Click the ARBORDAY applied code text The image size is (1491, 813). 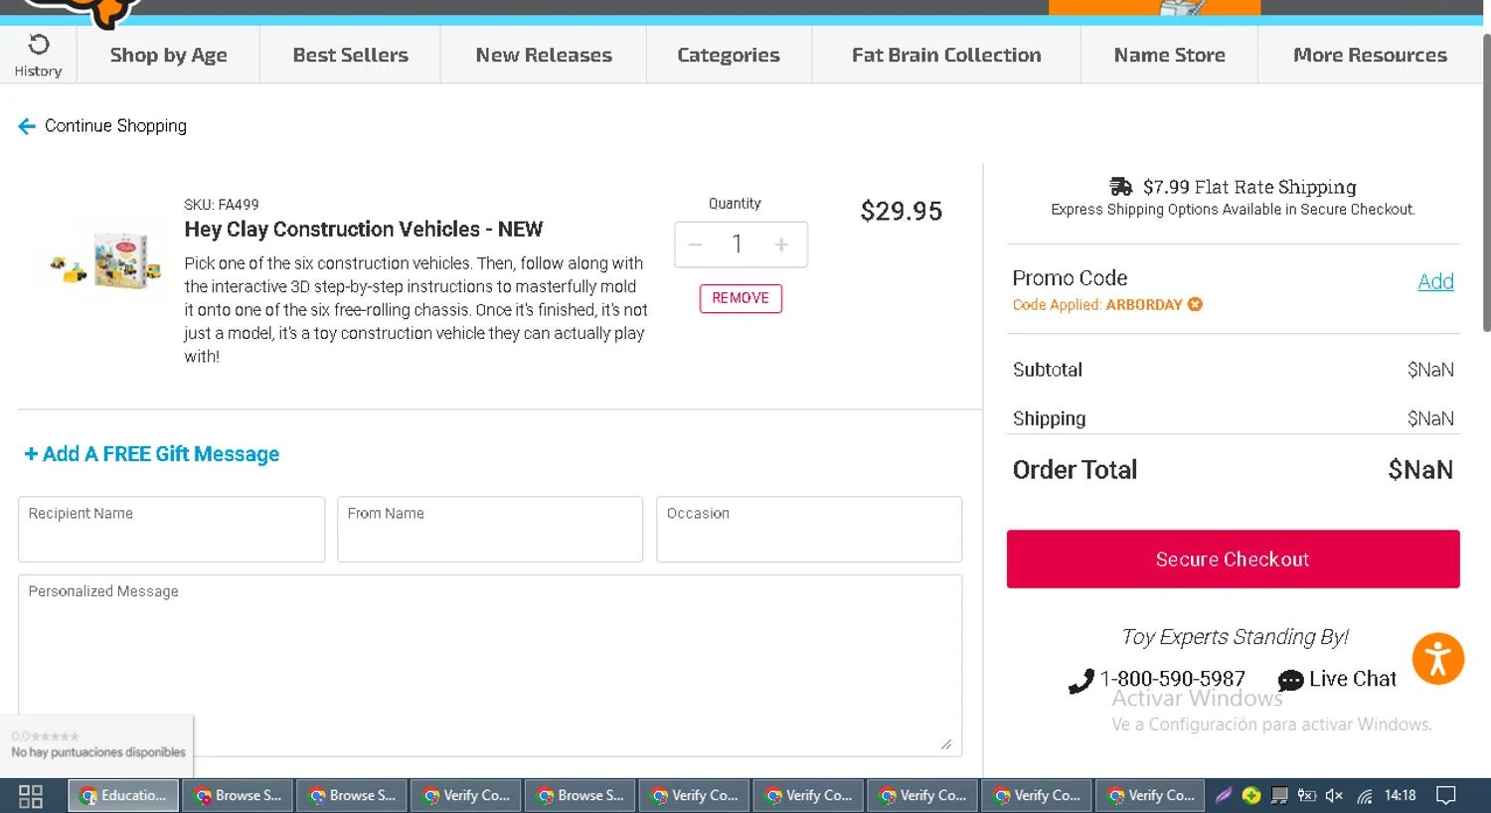[1144, 305]
